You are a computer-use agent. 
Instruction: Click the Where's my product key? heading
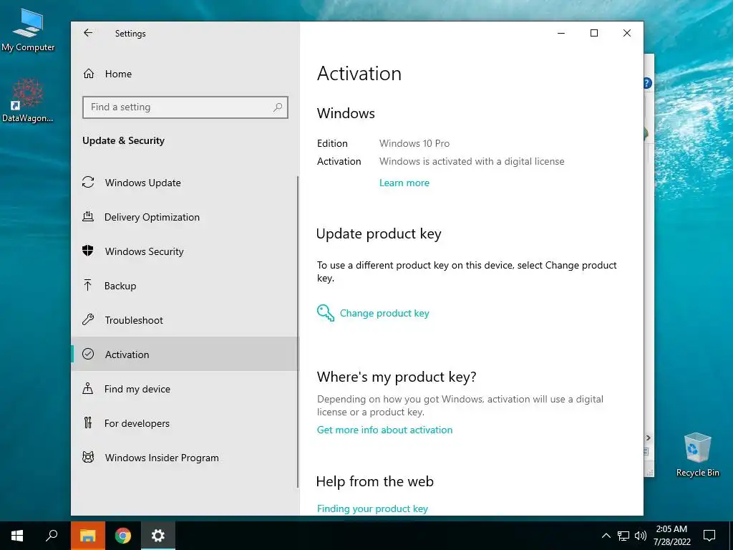point(397,377)
